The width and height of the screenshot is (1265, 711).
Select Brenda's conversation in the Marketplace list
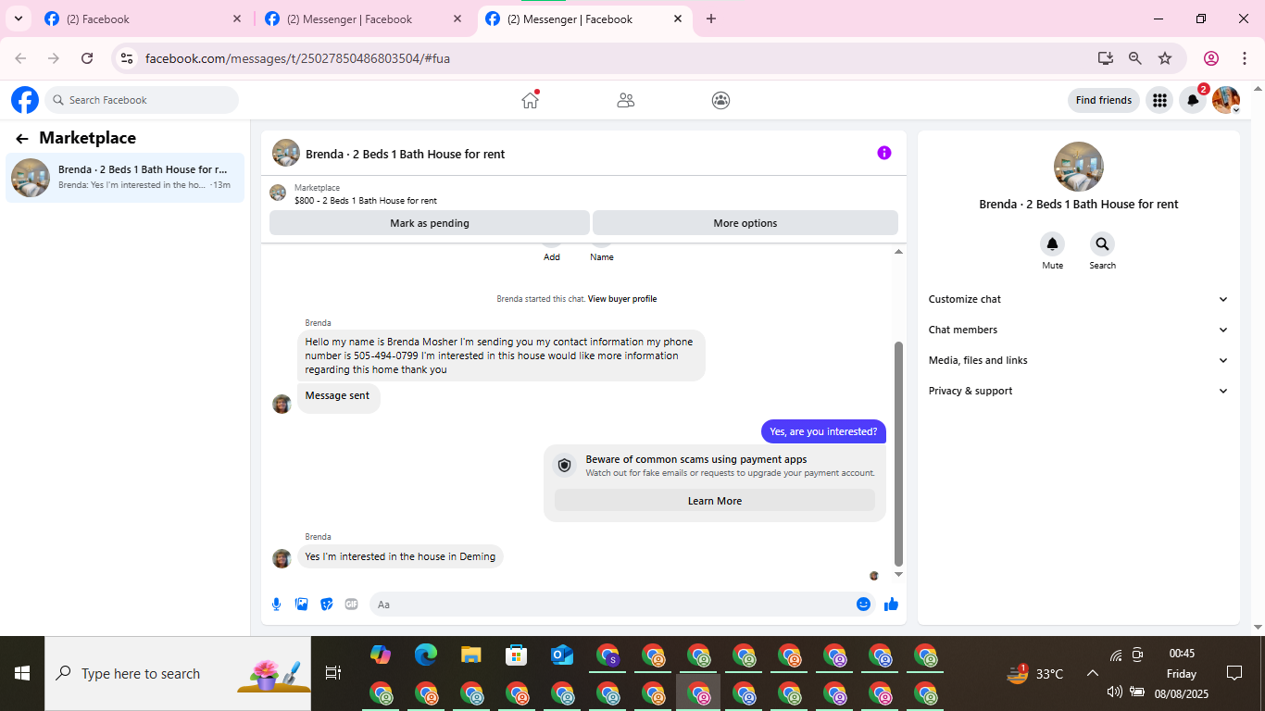[x=125, y=177]
